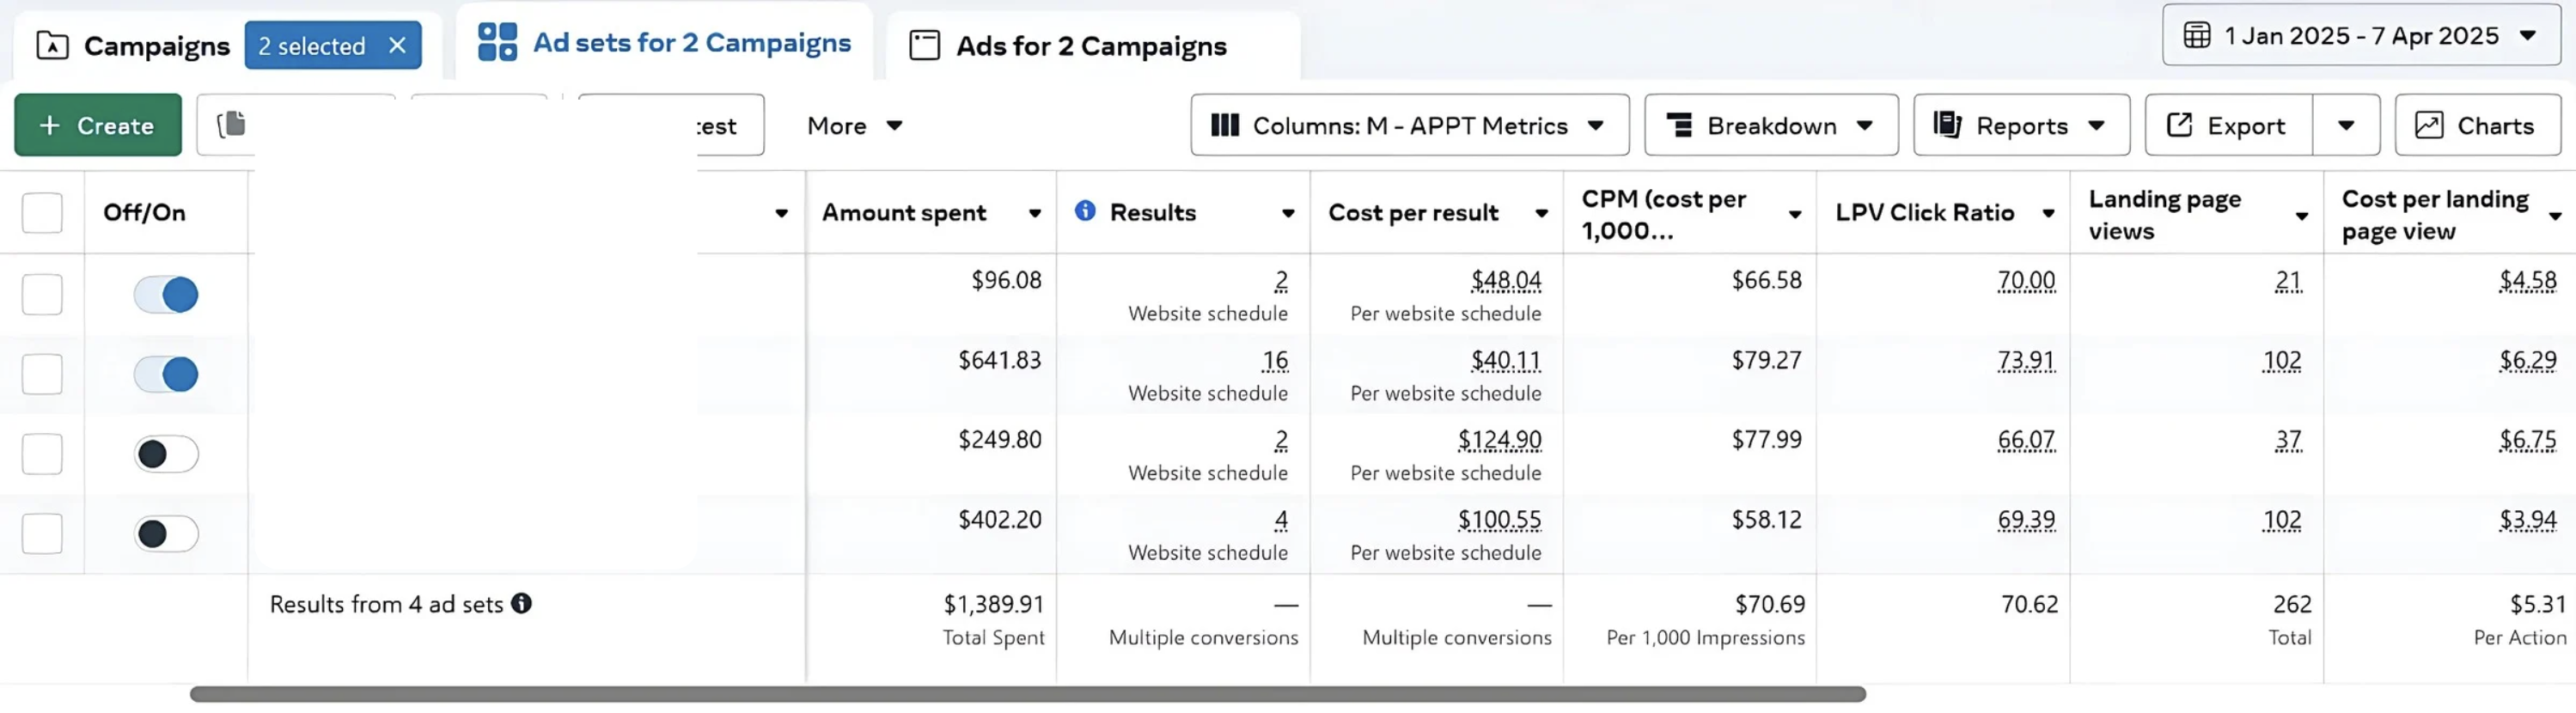Open LPV Click Ratio column arrow
Image resolution: width=2576 pixels, height=713 pixels.
[2048, 213]
